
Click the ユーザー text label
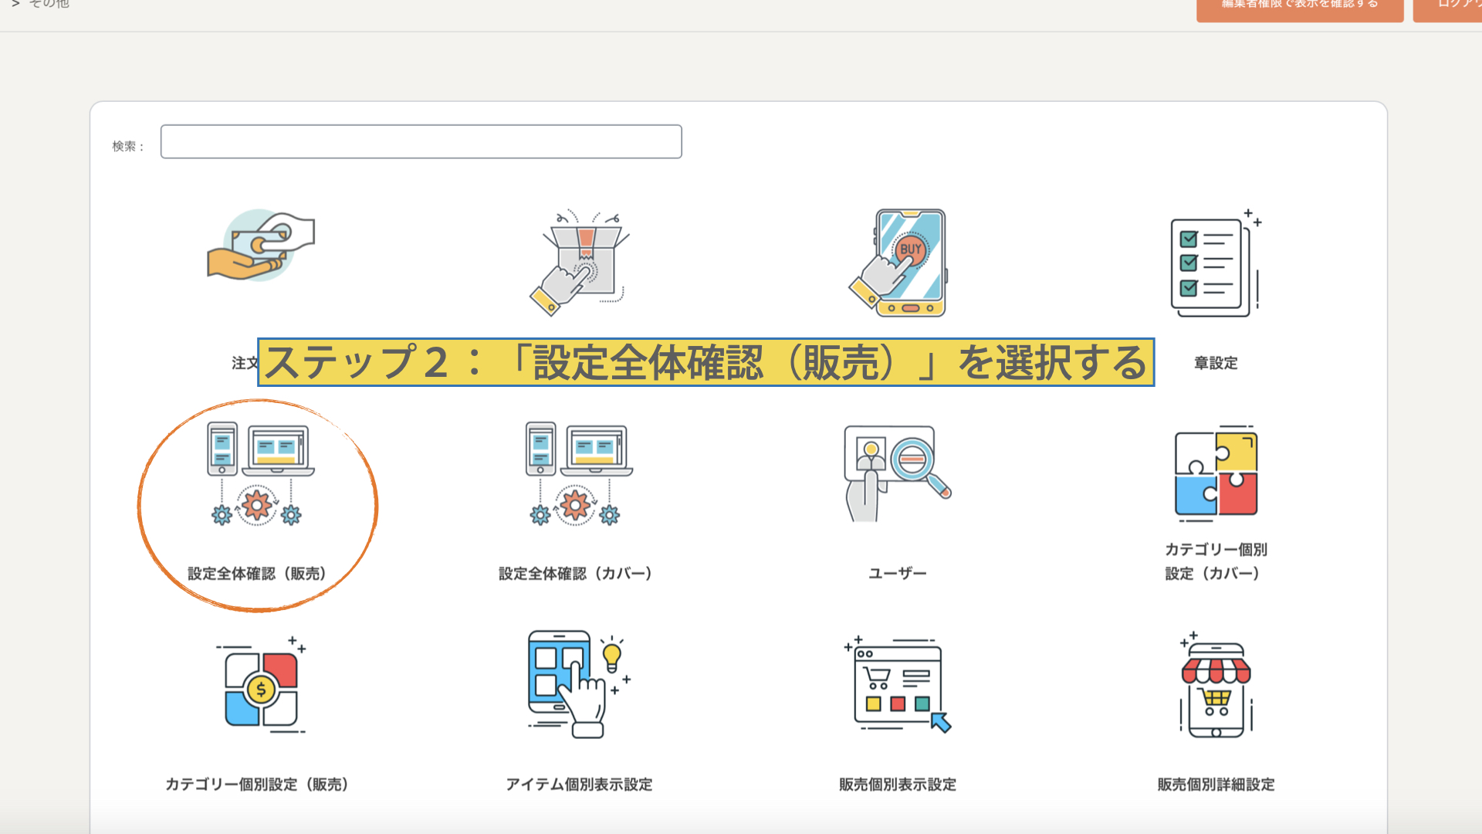tap(897, 574)
